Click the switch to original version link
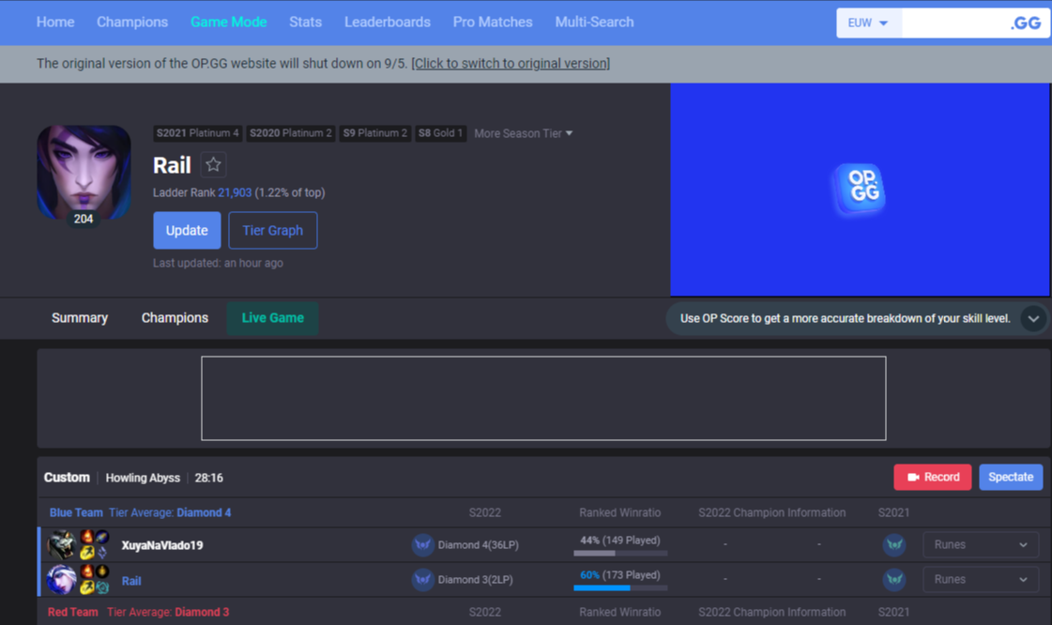 click(511, 63)
